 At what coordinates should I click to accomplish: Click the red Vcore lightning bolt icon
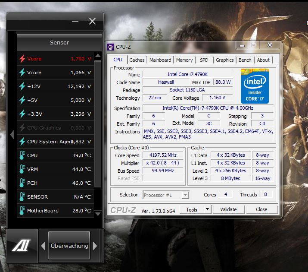pos(22,59)
